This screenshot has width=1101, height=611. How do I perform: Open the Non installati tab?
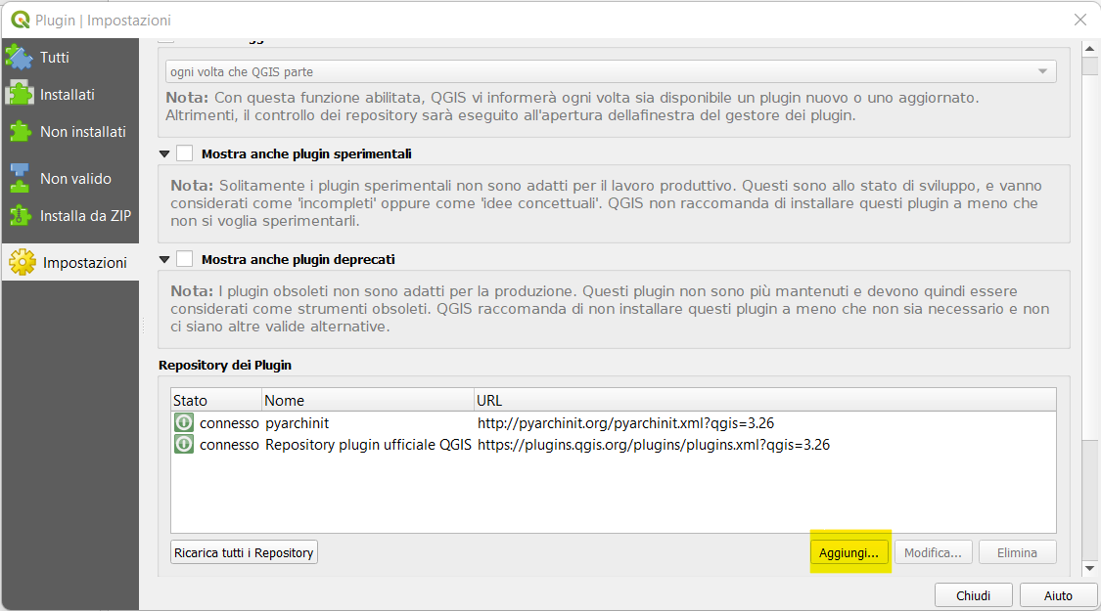pos(70,131)
